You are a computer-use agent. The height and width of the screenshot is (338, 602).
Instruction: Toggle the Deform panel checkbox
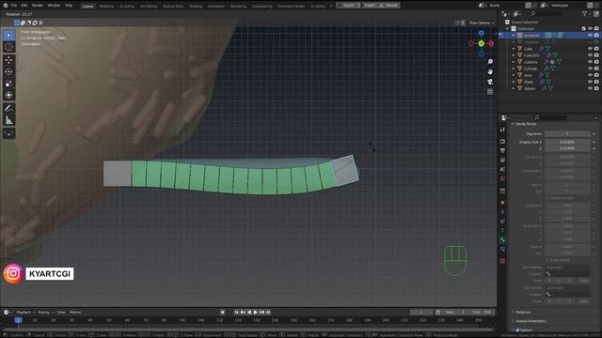(x=517, y=330)
